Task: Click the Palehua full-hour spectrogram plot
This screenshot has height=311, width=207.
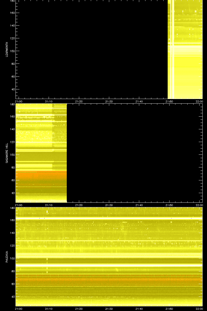Action: pos(109,257)
